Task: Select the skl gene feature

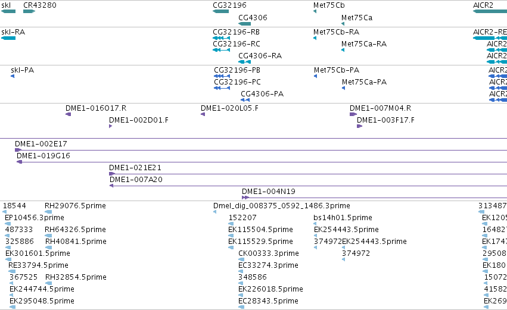Action: point(8,11)
